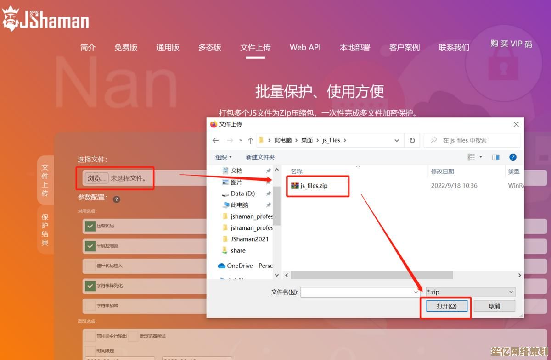
Task: Click the JShaman logo icon
Action: point(10,18)
